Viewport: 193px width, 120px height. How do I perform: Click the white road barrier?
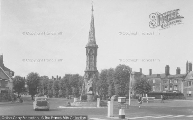(149, 100)
